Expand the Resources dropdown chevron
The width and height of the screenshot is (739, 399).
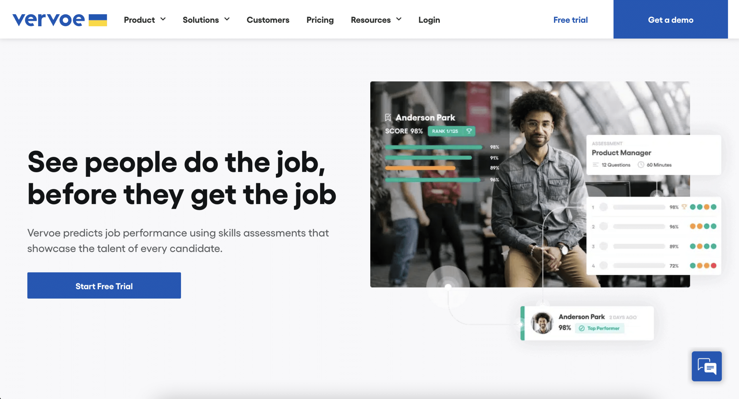(x=399, y=19)
